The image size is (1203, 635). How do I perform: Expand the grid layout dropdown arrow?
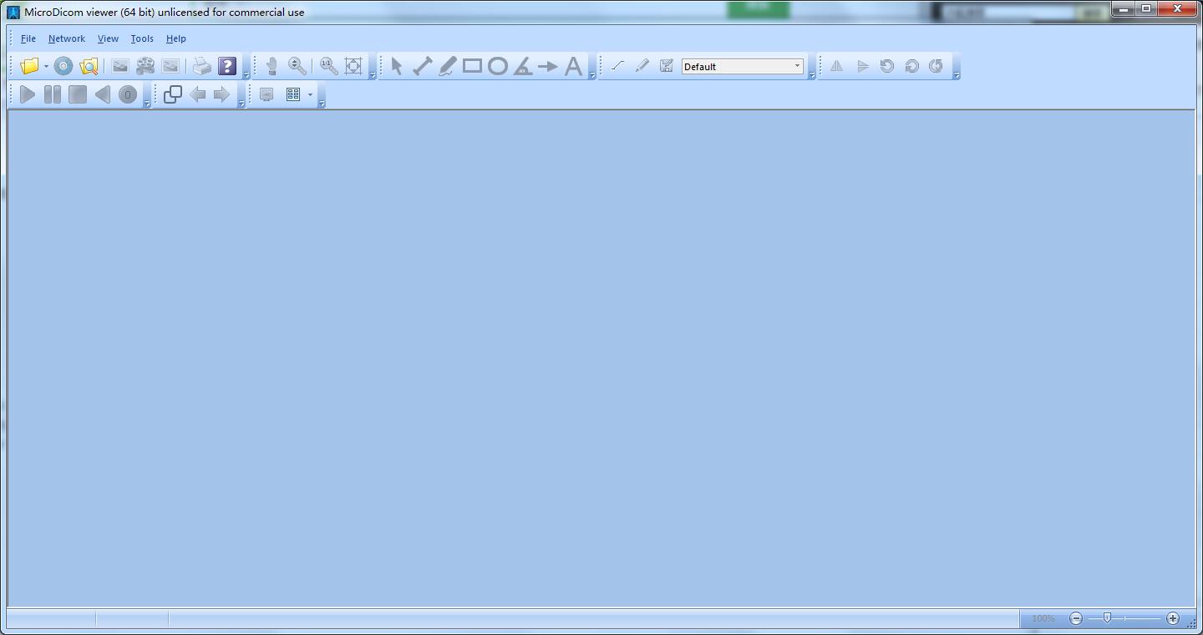click(310, 95)
